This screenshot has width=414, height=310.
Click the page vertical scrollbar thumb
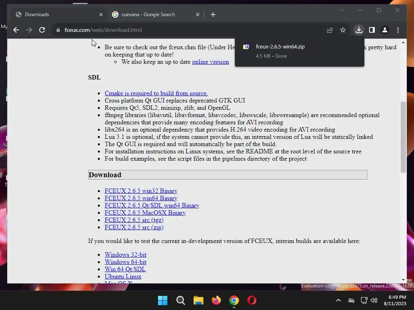click(x=403, y=137)
